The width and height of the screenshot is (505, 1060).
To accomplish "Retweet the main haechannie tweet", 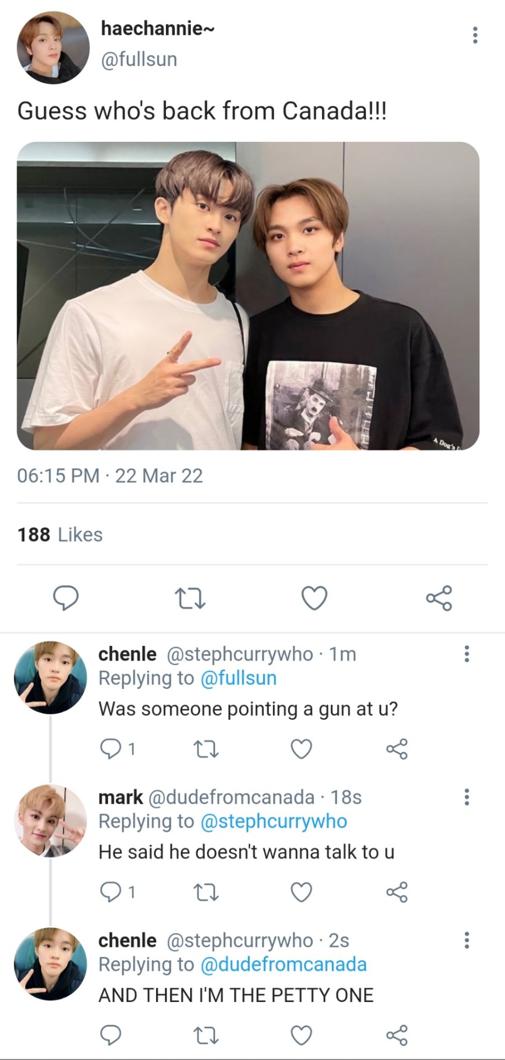I will 190,598.
